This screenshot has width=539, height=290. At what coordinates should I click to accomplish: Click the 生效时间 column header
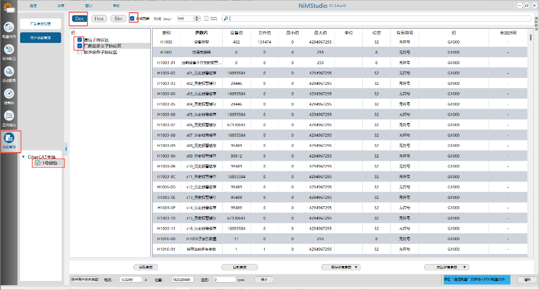(x=508, y=33)
